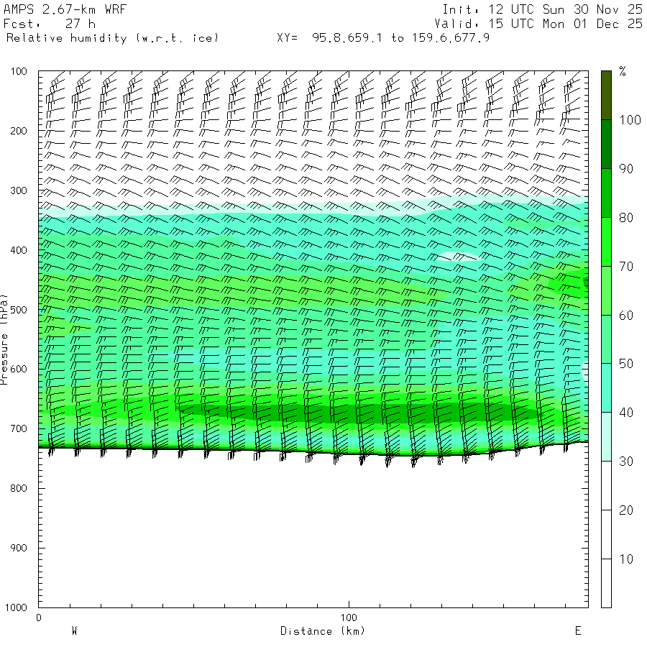Pick the 70–80% bright green colorbar segment

coord(606,242)
